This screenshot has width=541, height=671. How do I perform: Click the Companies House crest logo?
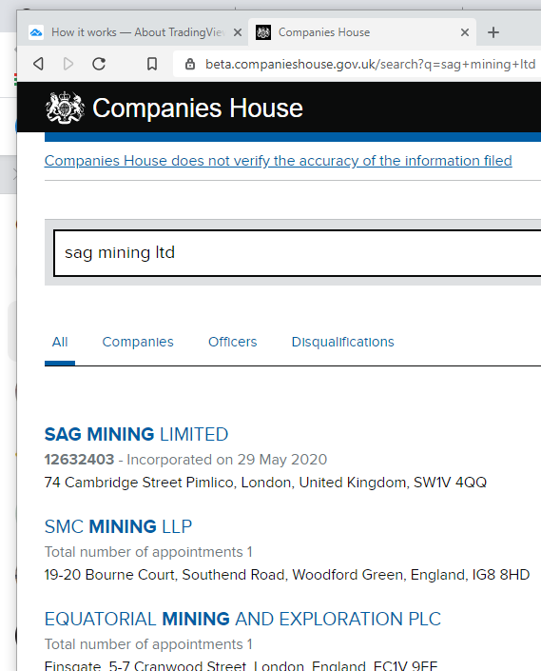(x=65, y=108)
